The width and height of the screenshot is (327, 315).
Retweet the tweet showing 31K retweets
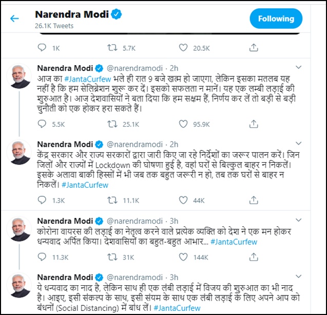[x=112, y=257]
